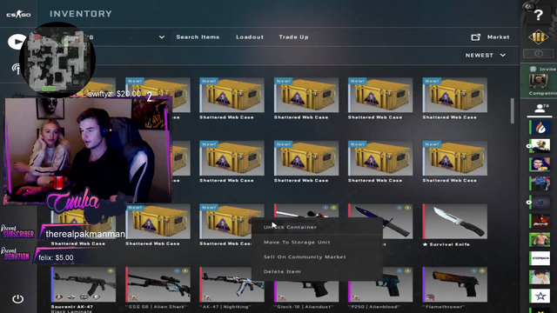557x313 pixels.
Task: Open the help question mark icon
Action: pyautogui.click(x=539, y=16)
